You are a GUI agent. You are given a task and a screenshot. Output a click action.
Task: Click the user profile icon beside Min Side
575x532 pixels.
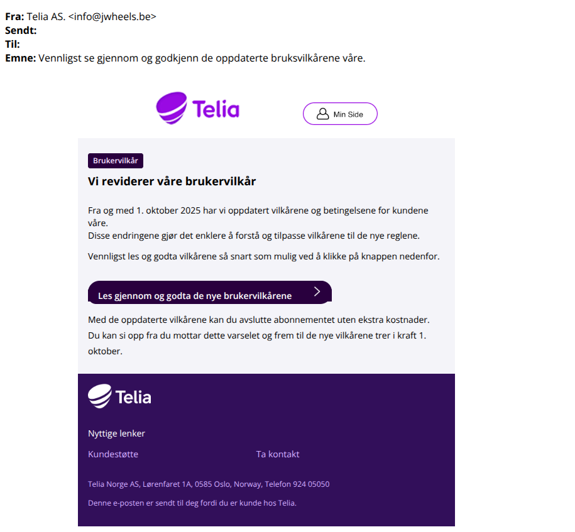click(322, 114)
